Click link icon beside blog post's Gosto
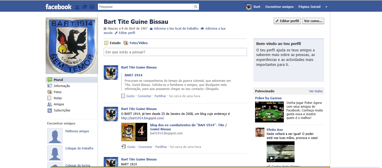 [x=123, y=147]
